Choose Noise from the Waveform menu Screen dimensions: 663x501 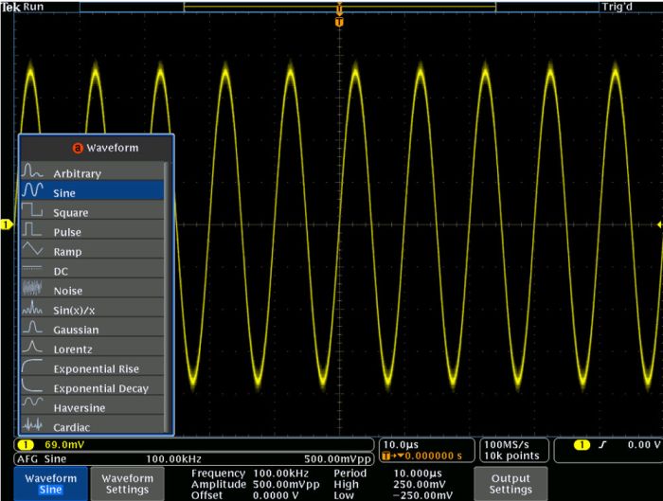coord(92,288)
